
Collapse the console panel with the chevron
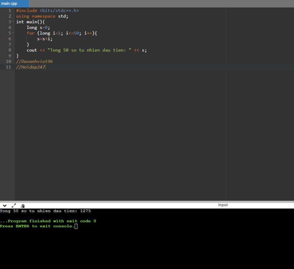[5, 206]
